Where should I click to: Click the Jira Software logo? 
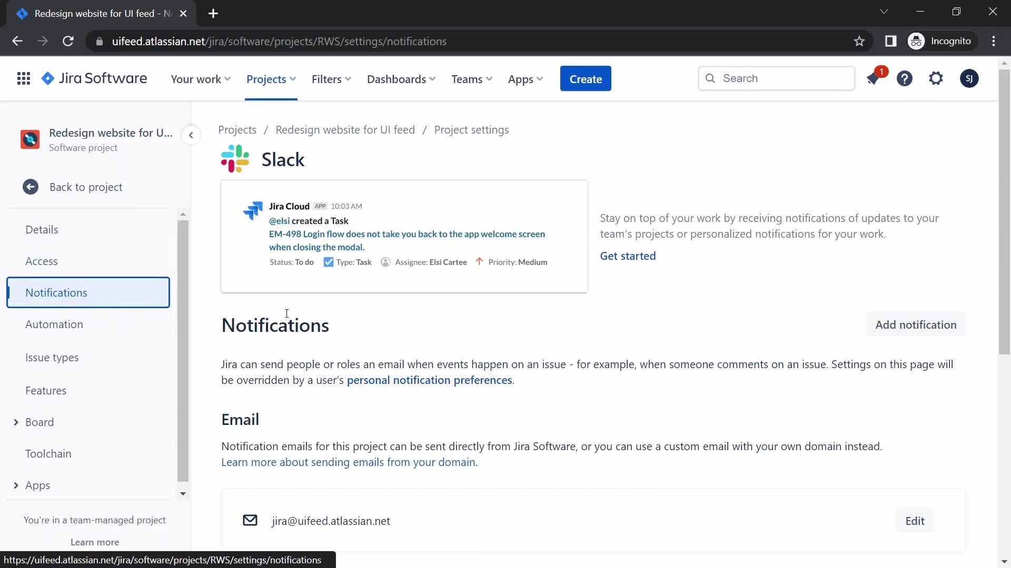pos(94,78)
